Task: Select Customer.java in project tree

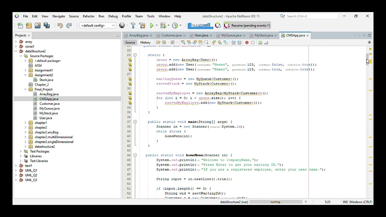Action: (49, 104)
